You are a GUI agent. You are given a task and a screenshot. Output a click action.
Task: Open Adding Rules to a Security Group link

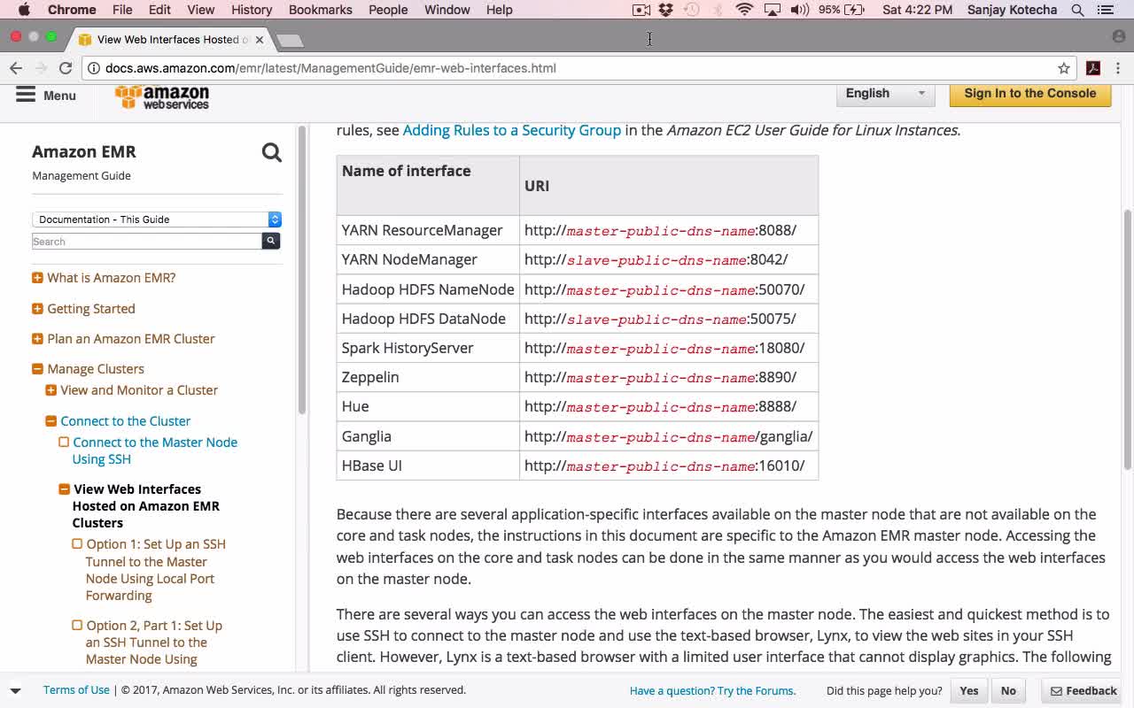pyautogui.click(x=512, y=130)
